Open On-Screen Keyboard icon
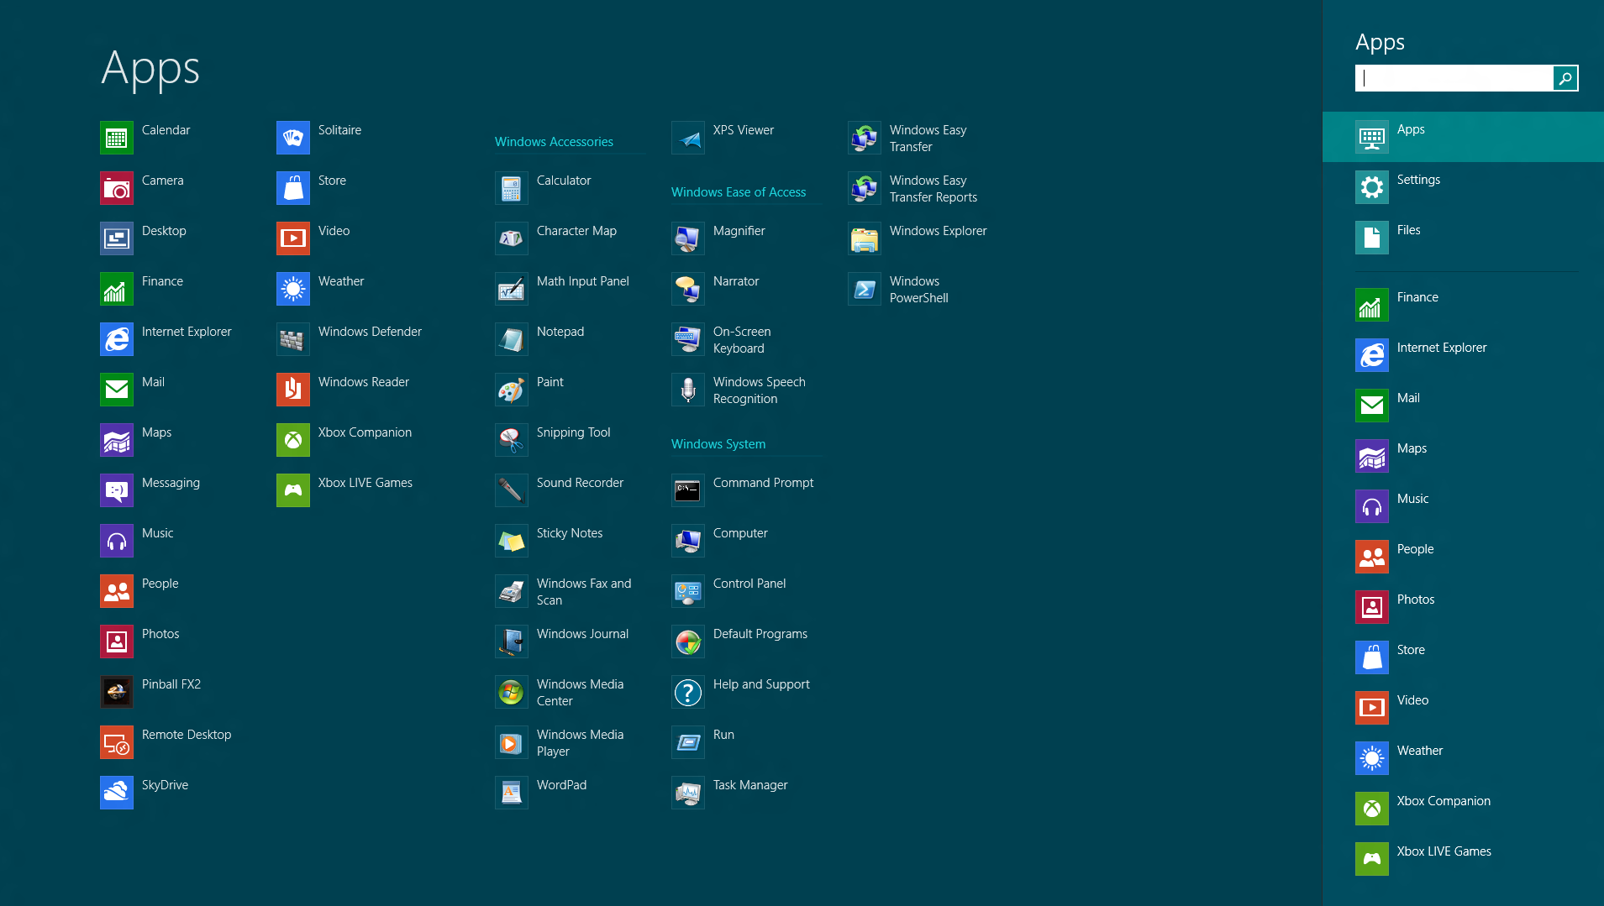1604x906 pixels. point(687,339)
